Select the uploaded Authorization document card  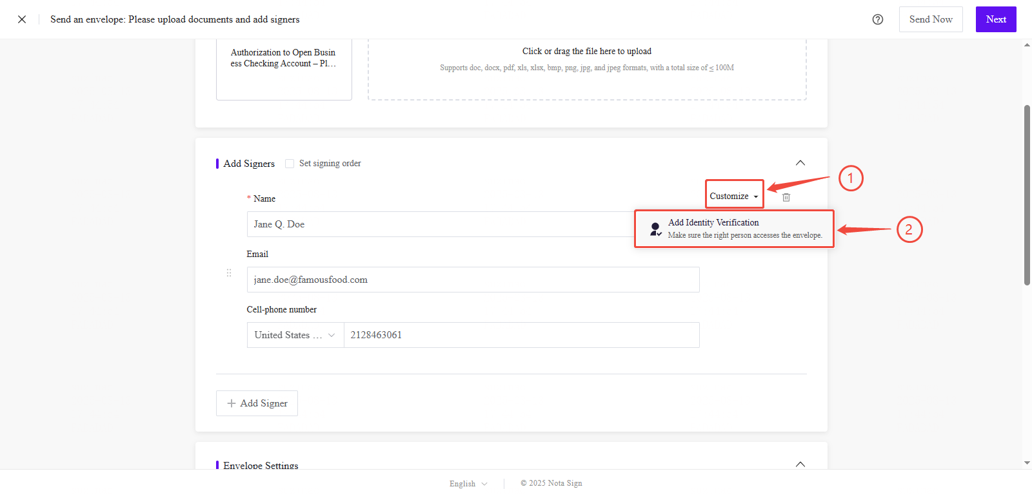tap(284, 69)
